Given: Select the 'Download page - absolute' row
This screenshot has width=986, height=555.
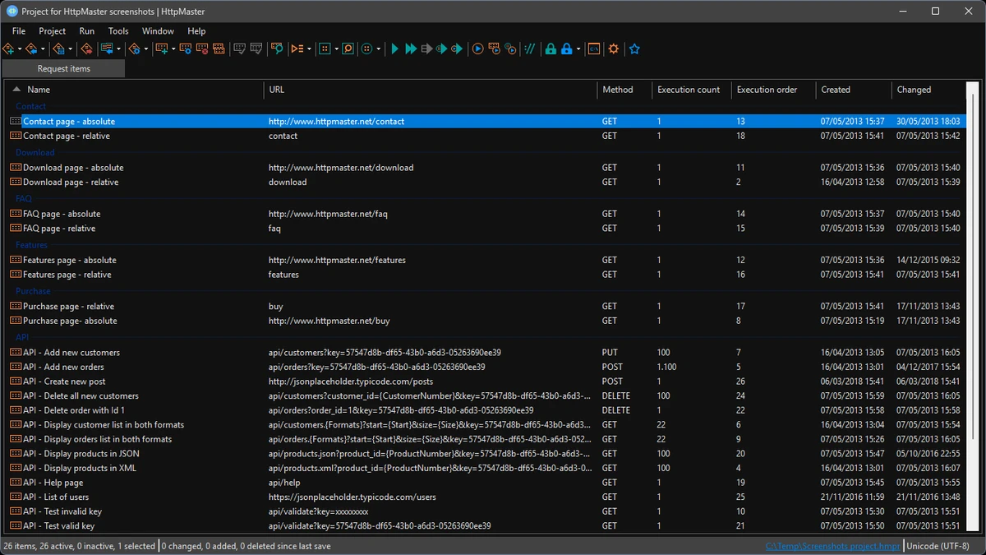Looking at the screenshot, I should [x=485, y=168].
